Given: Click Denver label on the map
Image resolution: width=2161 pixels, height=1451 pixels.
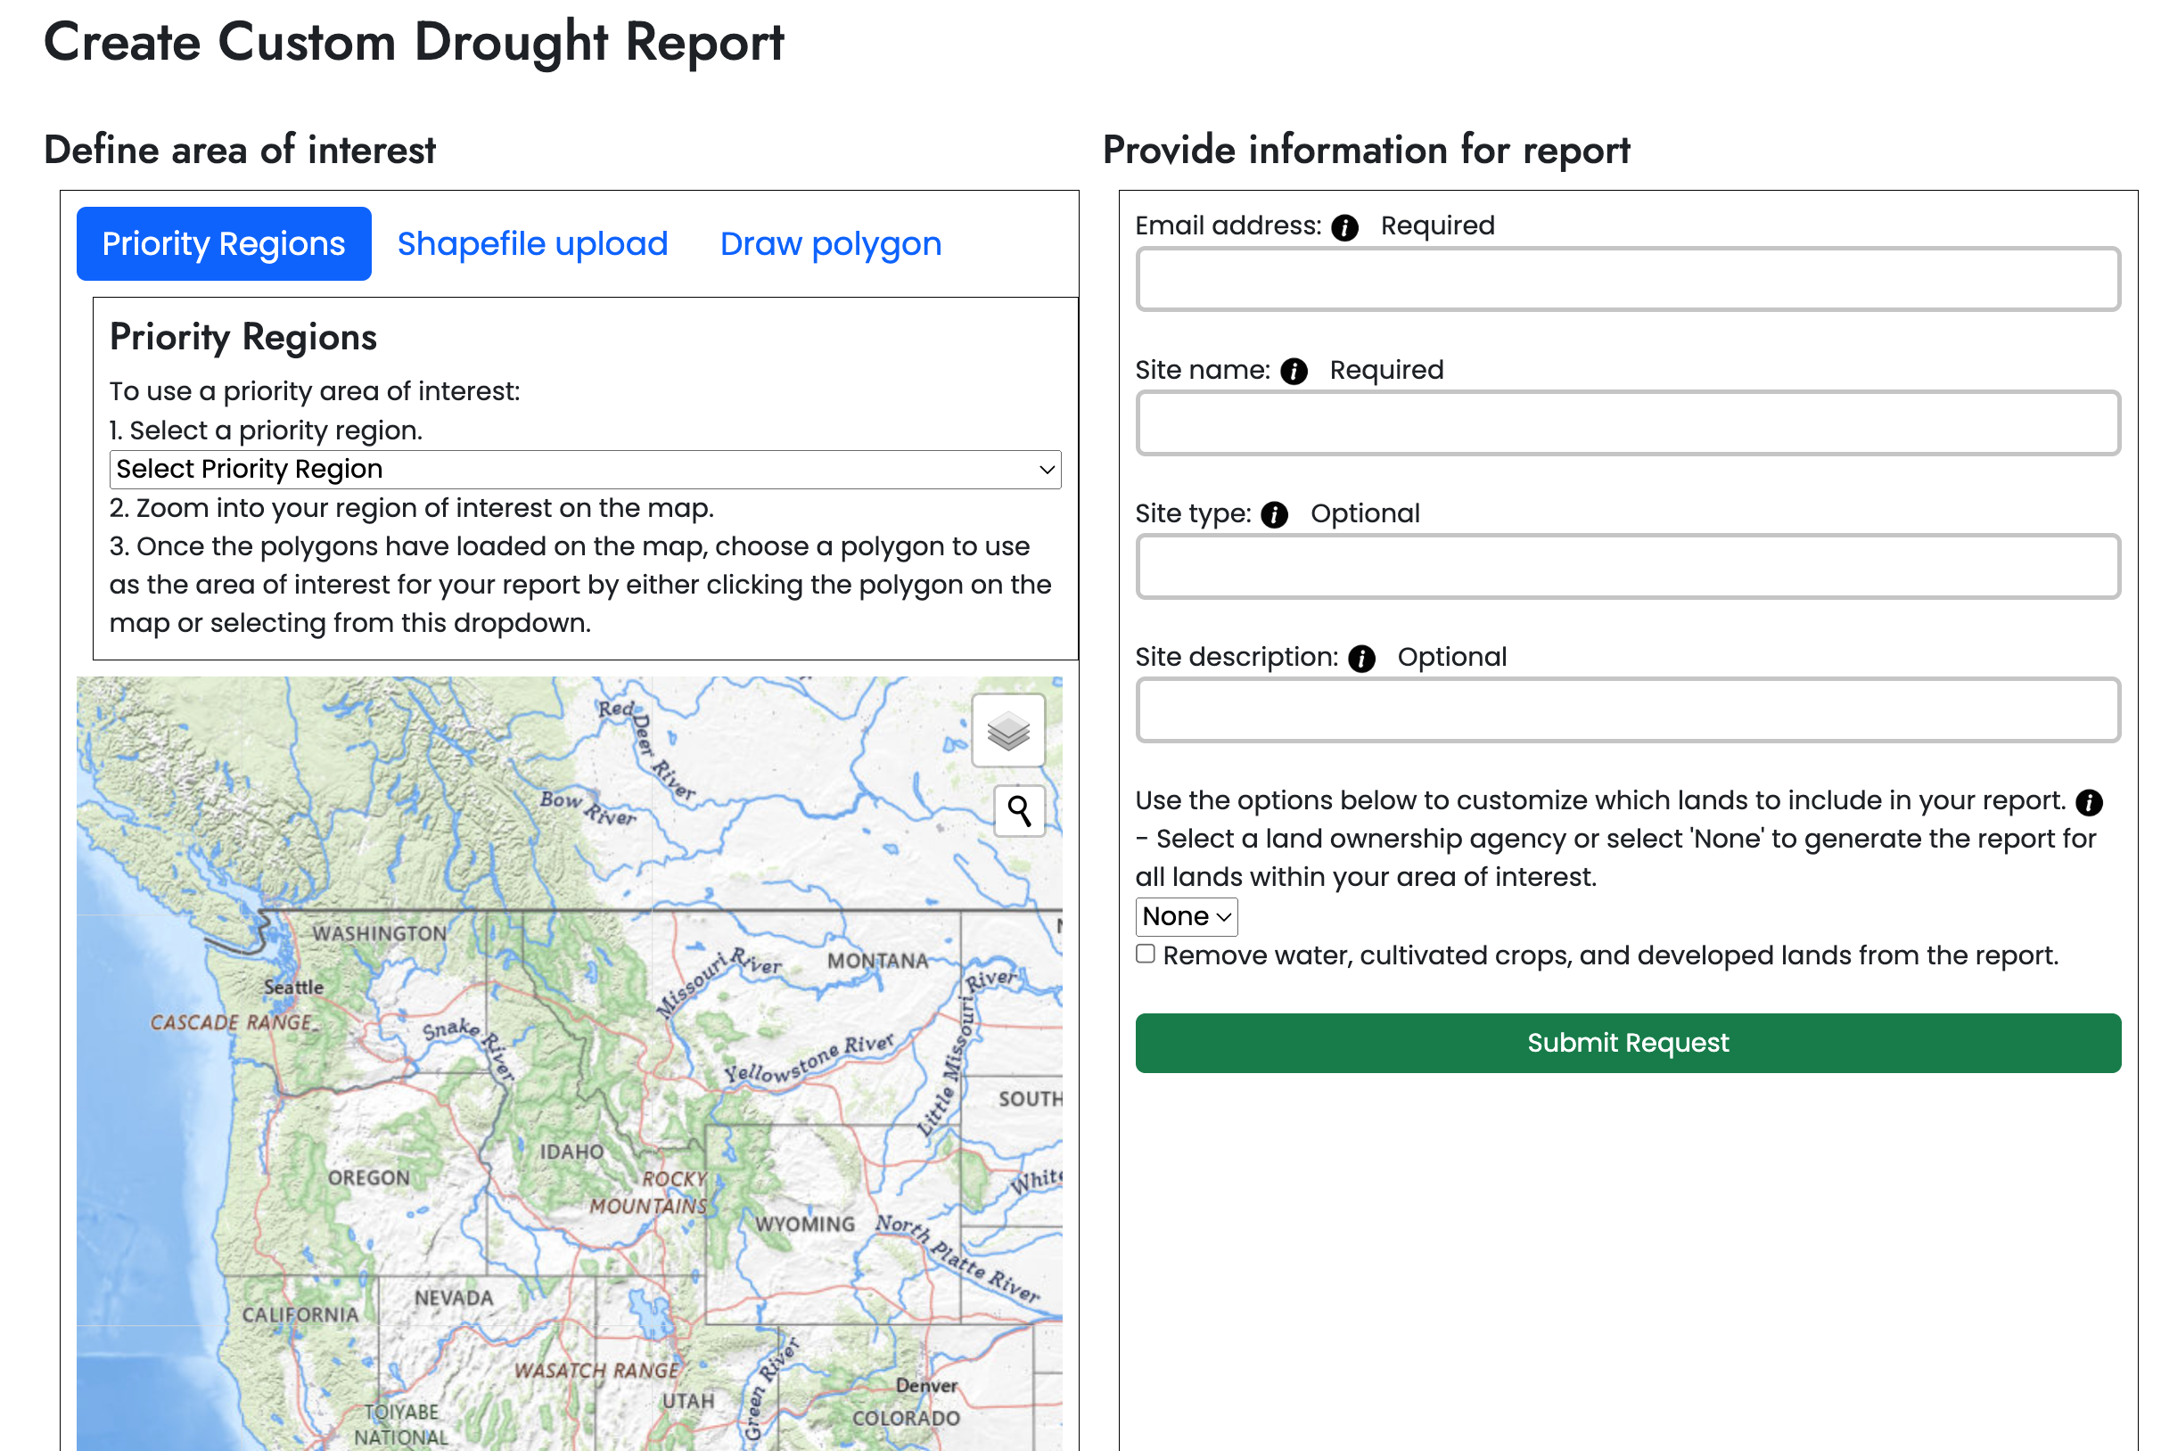Looking at the screenshot, I should (925, 1385).
